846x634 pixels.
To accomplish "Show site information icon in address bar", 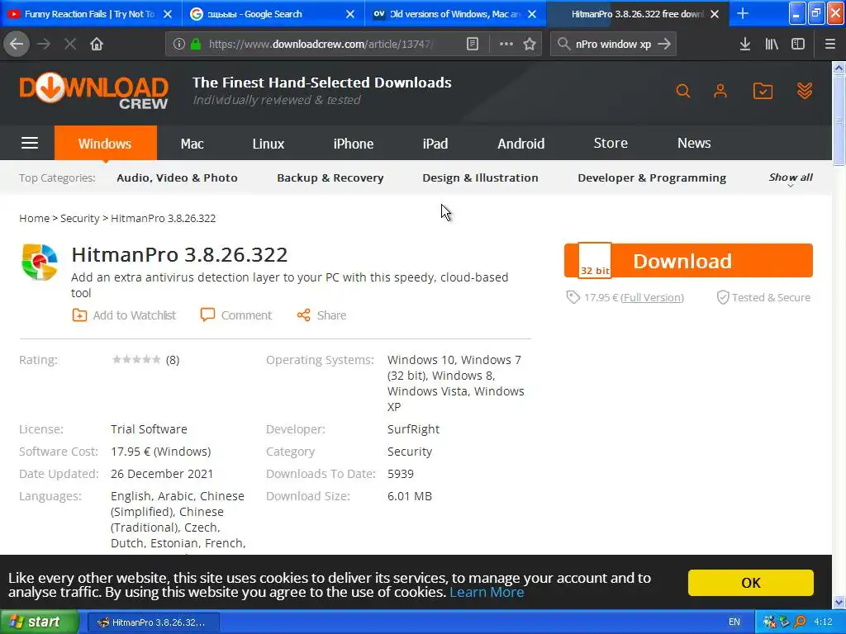I will coord(179,44).
